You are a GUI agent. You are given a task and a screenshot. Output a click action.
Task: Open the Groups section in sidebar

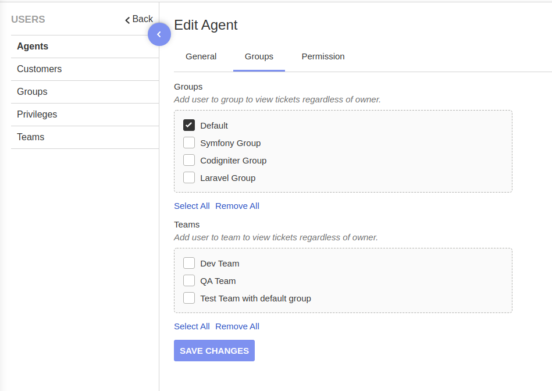[x=85, y=92]
